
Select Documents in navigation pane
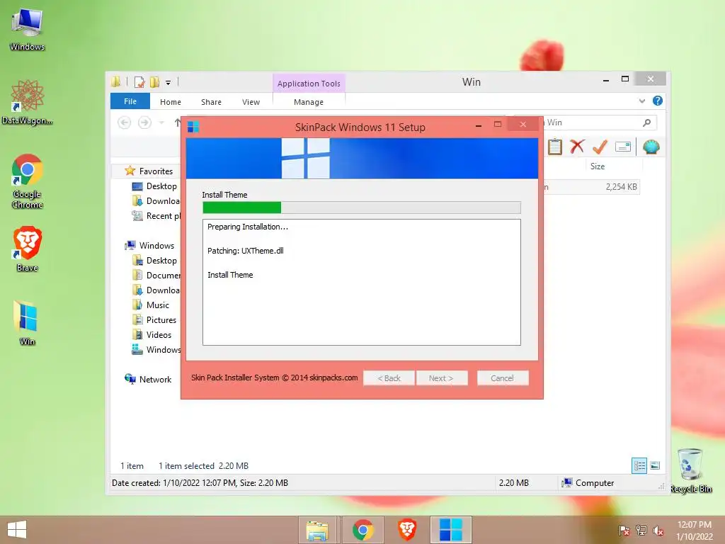tap(156, 276)
